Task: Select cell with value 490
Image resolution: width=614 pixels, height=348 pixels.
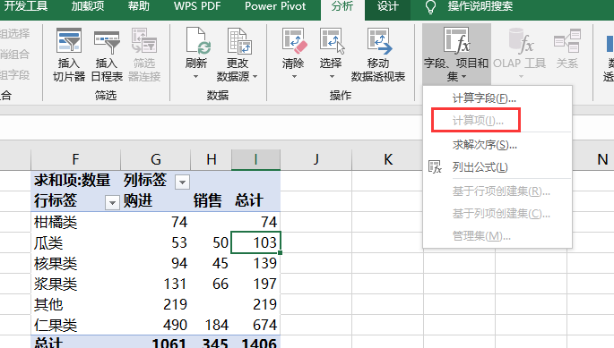Action: tap(155, 325)
